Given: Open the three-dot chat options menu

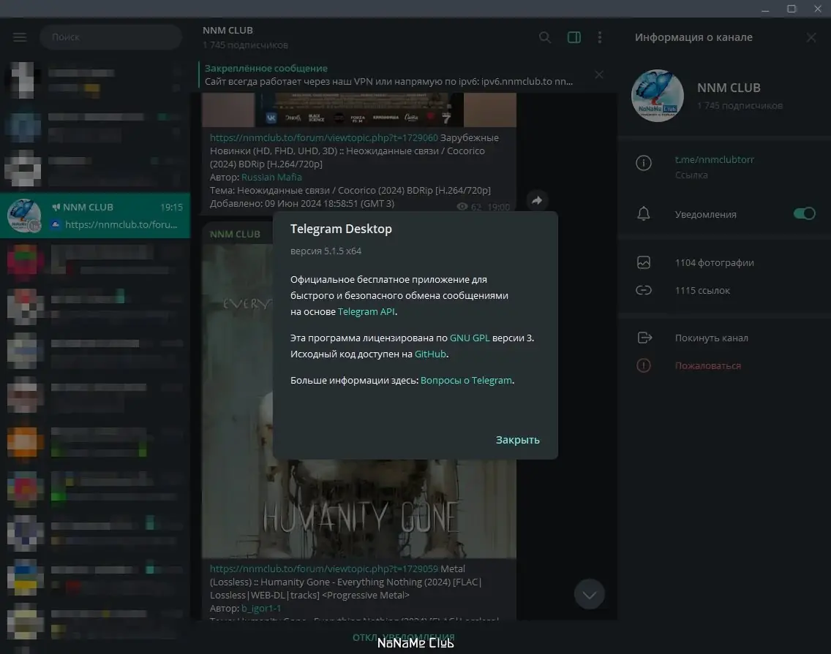Looking at the screenshot, I should pos(599,37).
